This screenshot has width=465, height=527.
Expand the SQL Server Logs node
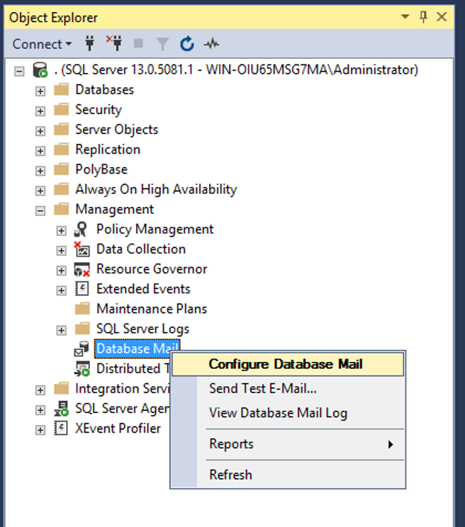[x=61, y=330]
